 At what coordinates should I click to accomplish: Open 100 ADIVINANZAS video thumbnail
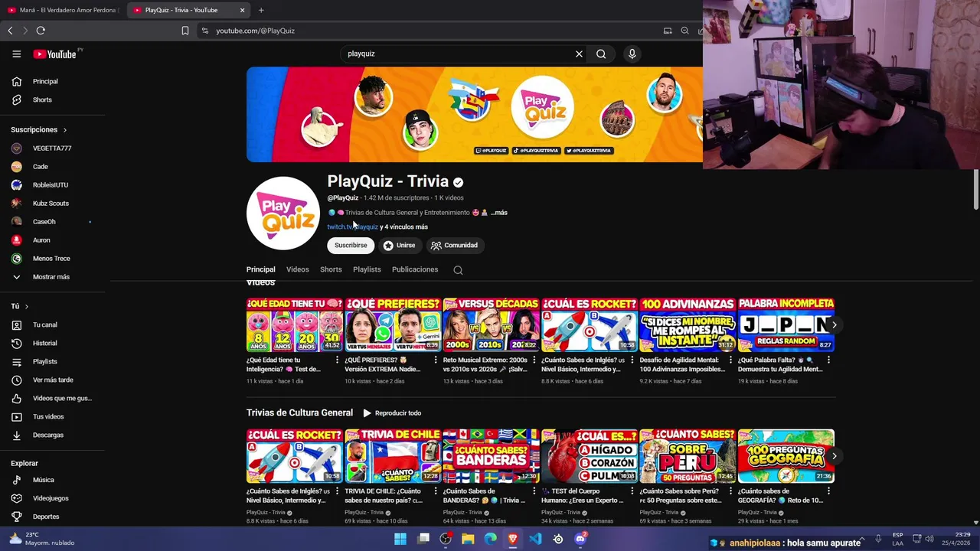(688, 324)
